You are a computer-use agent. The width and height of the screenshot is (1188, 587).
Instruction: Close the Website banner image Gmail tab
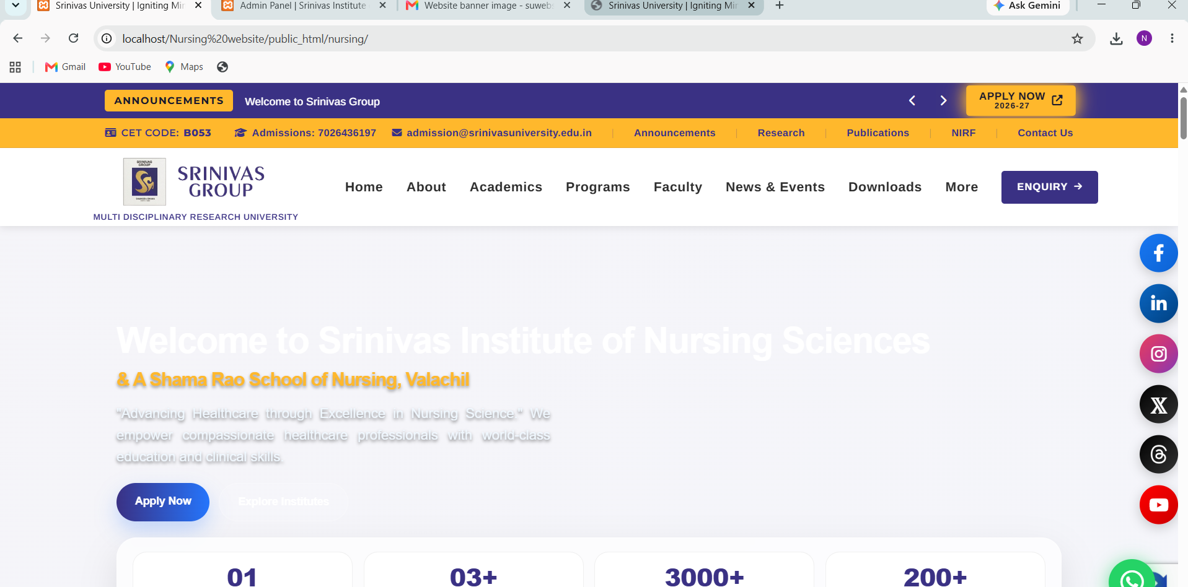[567, 6]
